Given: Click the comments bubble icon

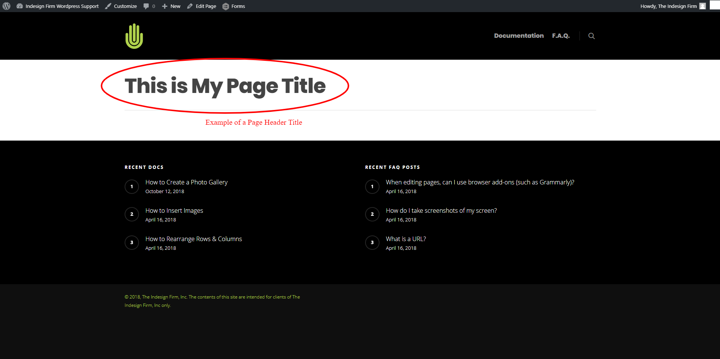Looking at the screenshot, I should pyautogui.click(x=147, y=6).
